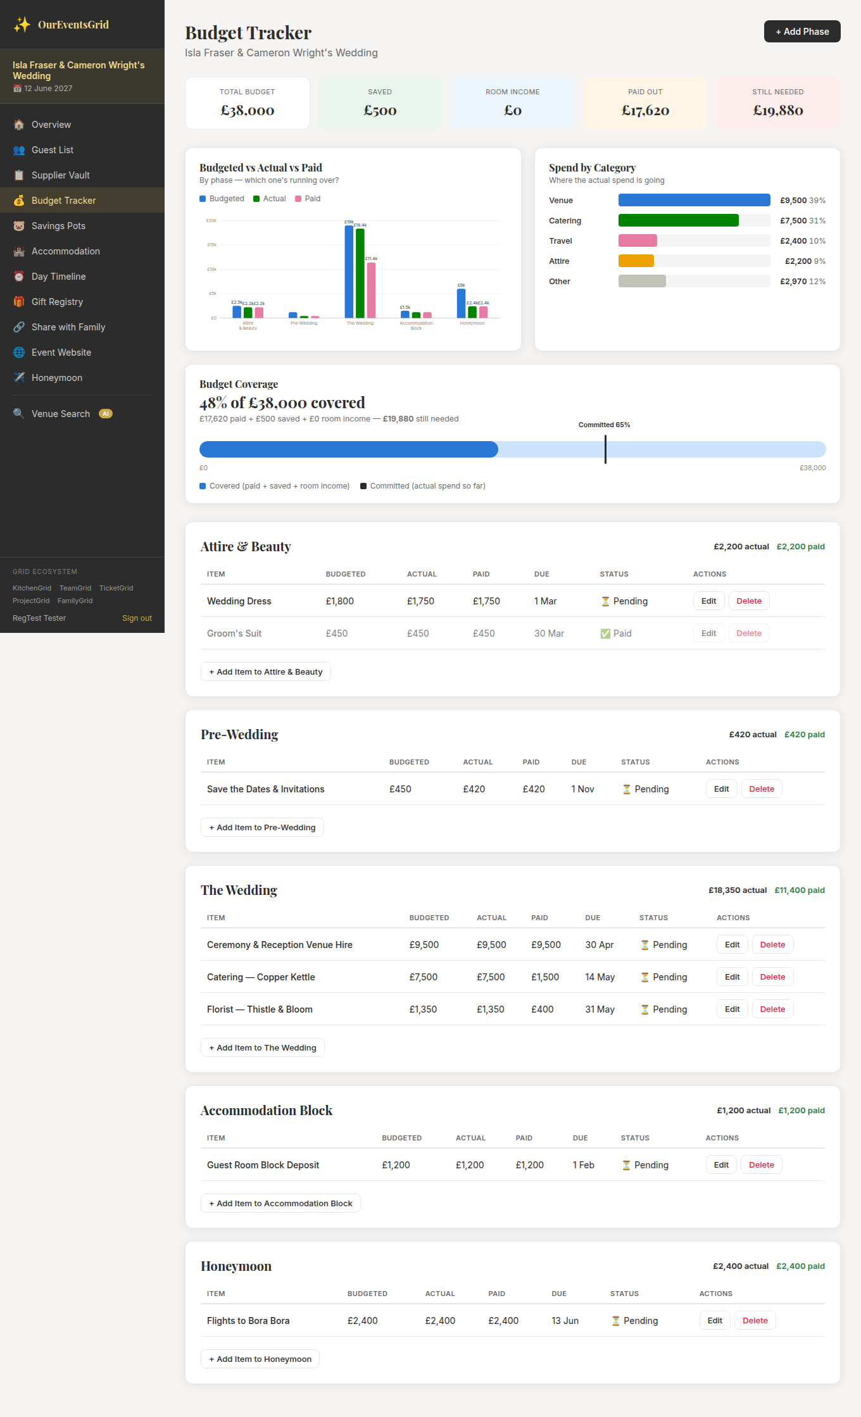Click Sign out link
Image resolution: width=861 pixels, height=1417 pixels.
137,618
